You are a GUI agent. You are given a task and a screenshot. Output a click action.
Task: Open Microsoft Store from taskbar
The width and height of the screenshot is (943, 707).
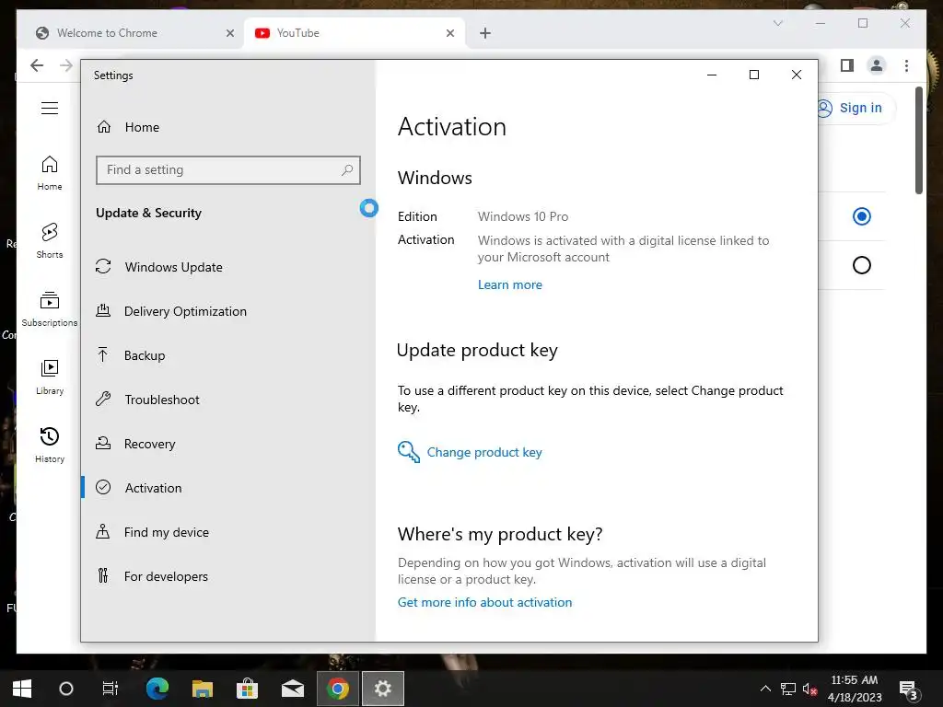coord(247,689)
